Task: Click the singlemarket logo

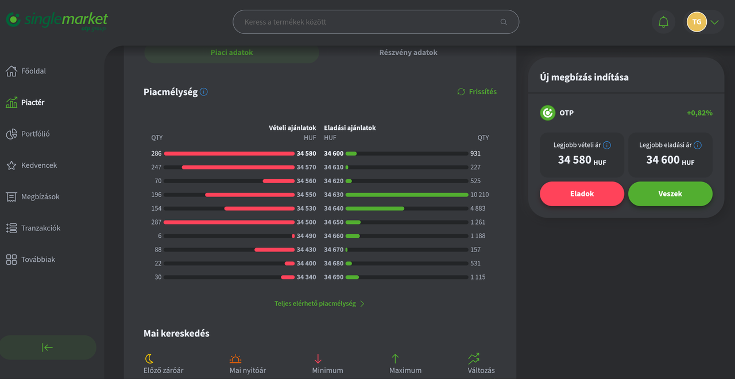Action: click(x=57, y=21)
